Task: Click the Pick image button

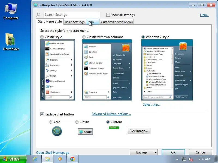Action: 139,131
